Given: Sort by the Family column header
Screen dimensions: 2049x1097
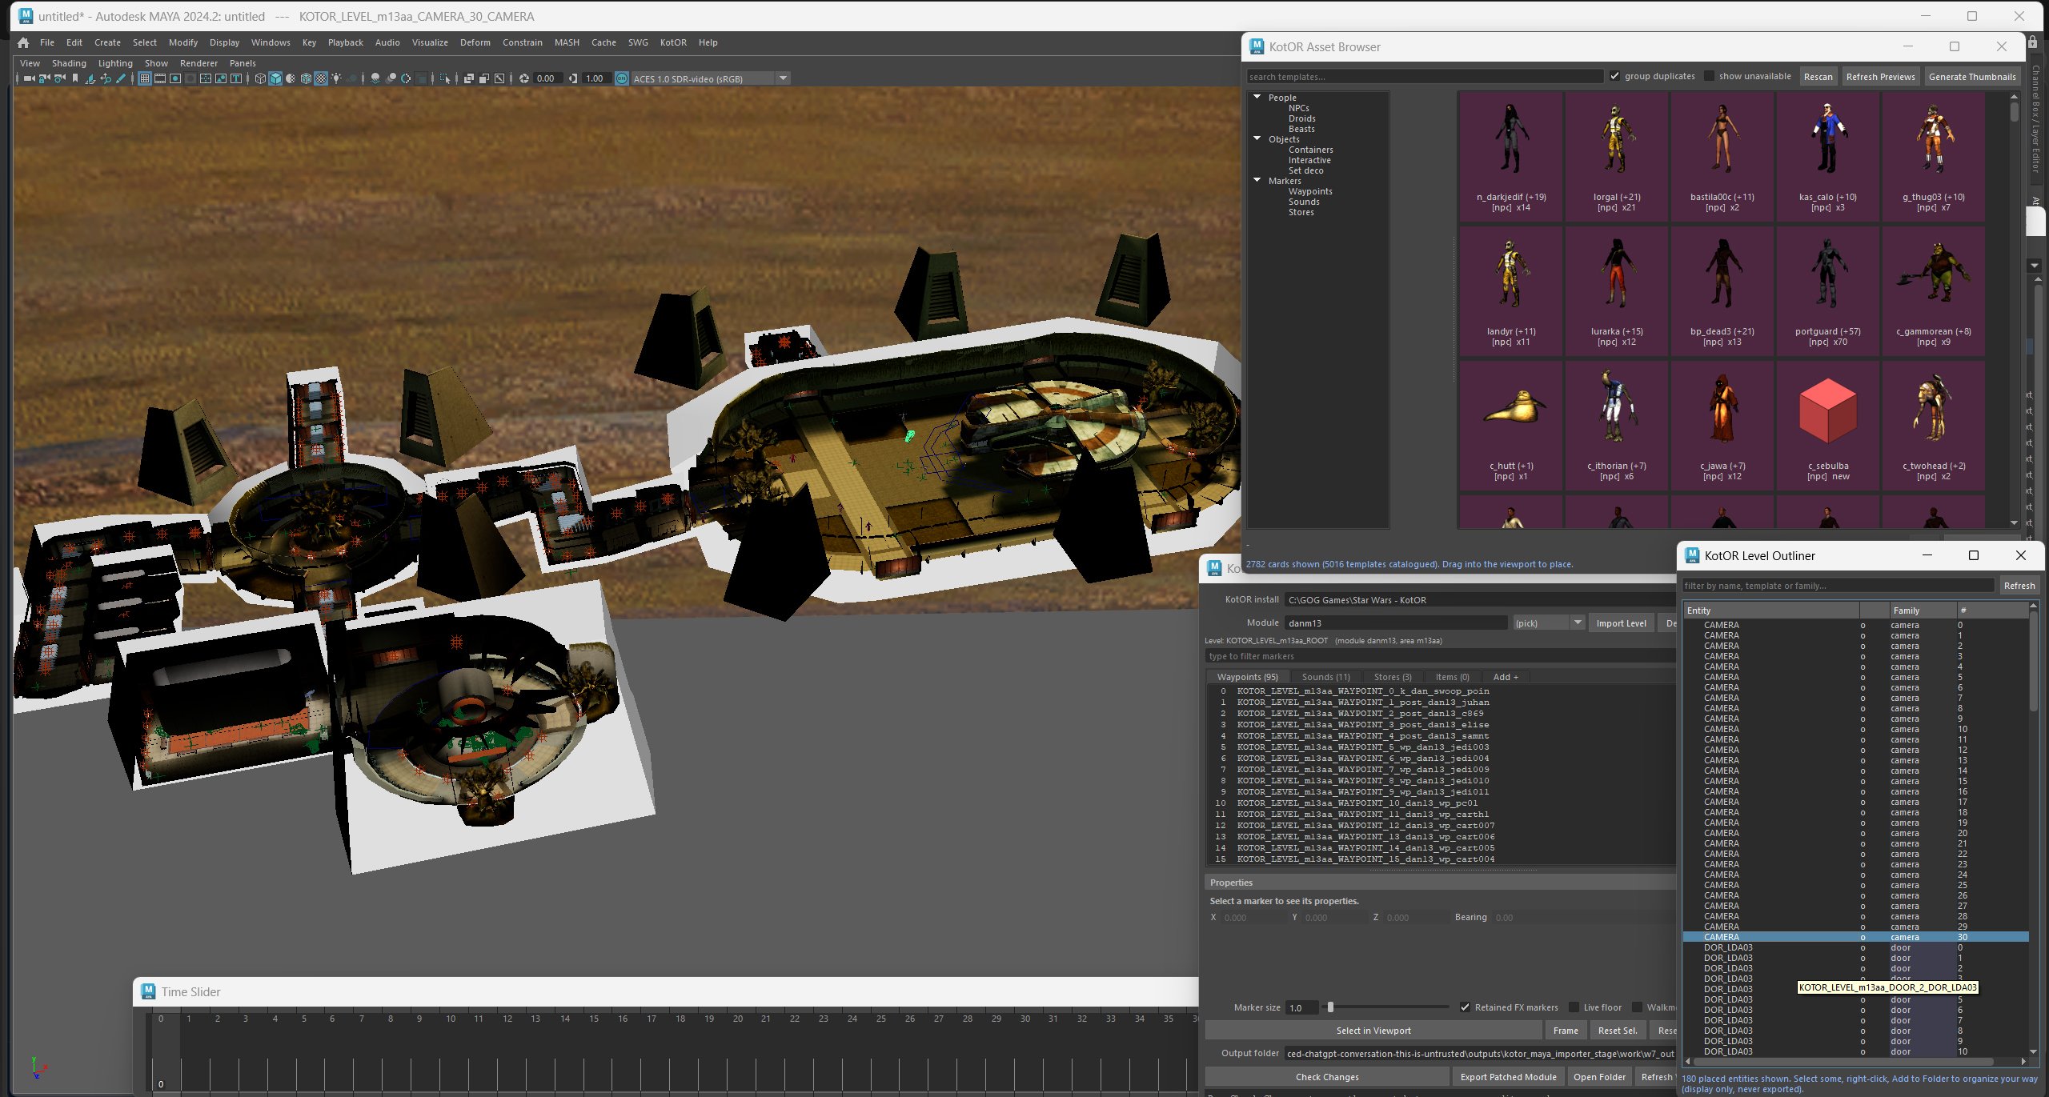Looking at the screenshot, I should pos(1922,610).
